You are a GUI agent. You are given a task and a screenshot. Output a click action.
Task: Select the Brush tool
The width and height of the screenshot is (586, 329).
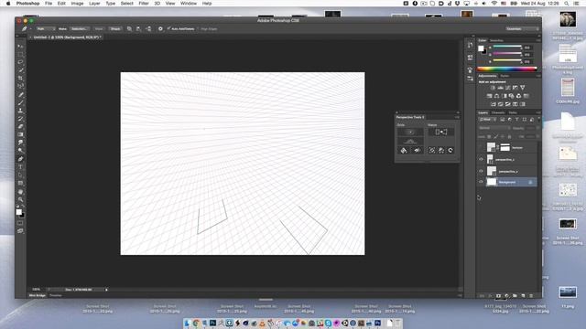[x=20, y=102]
